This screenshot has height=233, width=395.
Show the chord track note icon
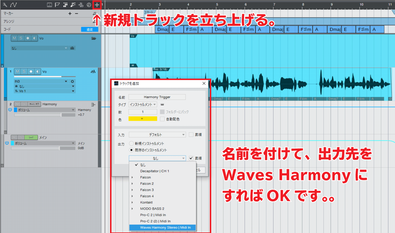tap(73, 5)
